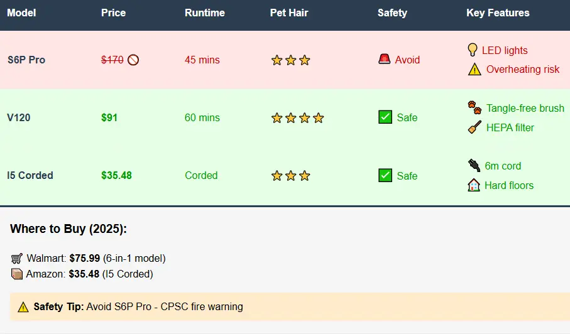Click the green Safe checkmark for V120
570x334 pixels.
[385, 117]
